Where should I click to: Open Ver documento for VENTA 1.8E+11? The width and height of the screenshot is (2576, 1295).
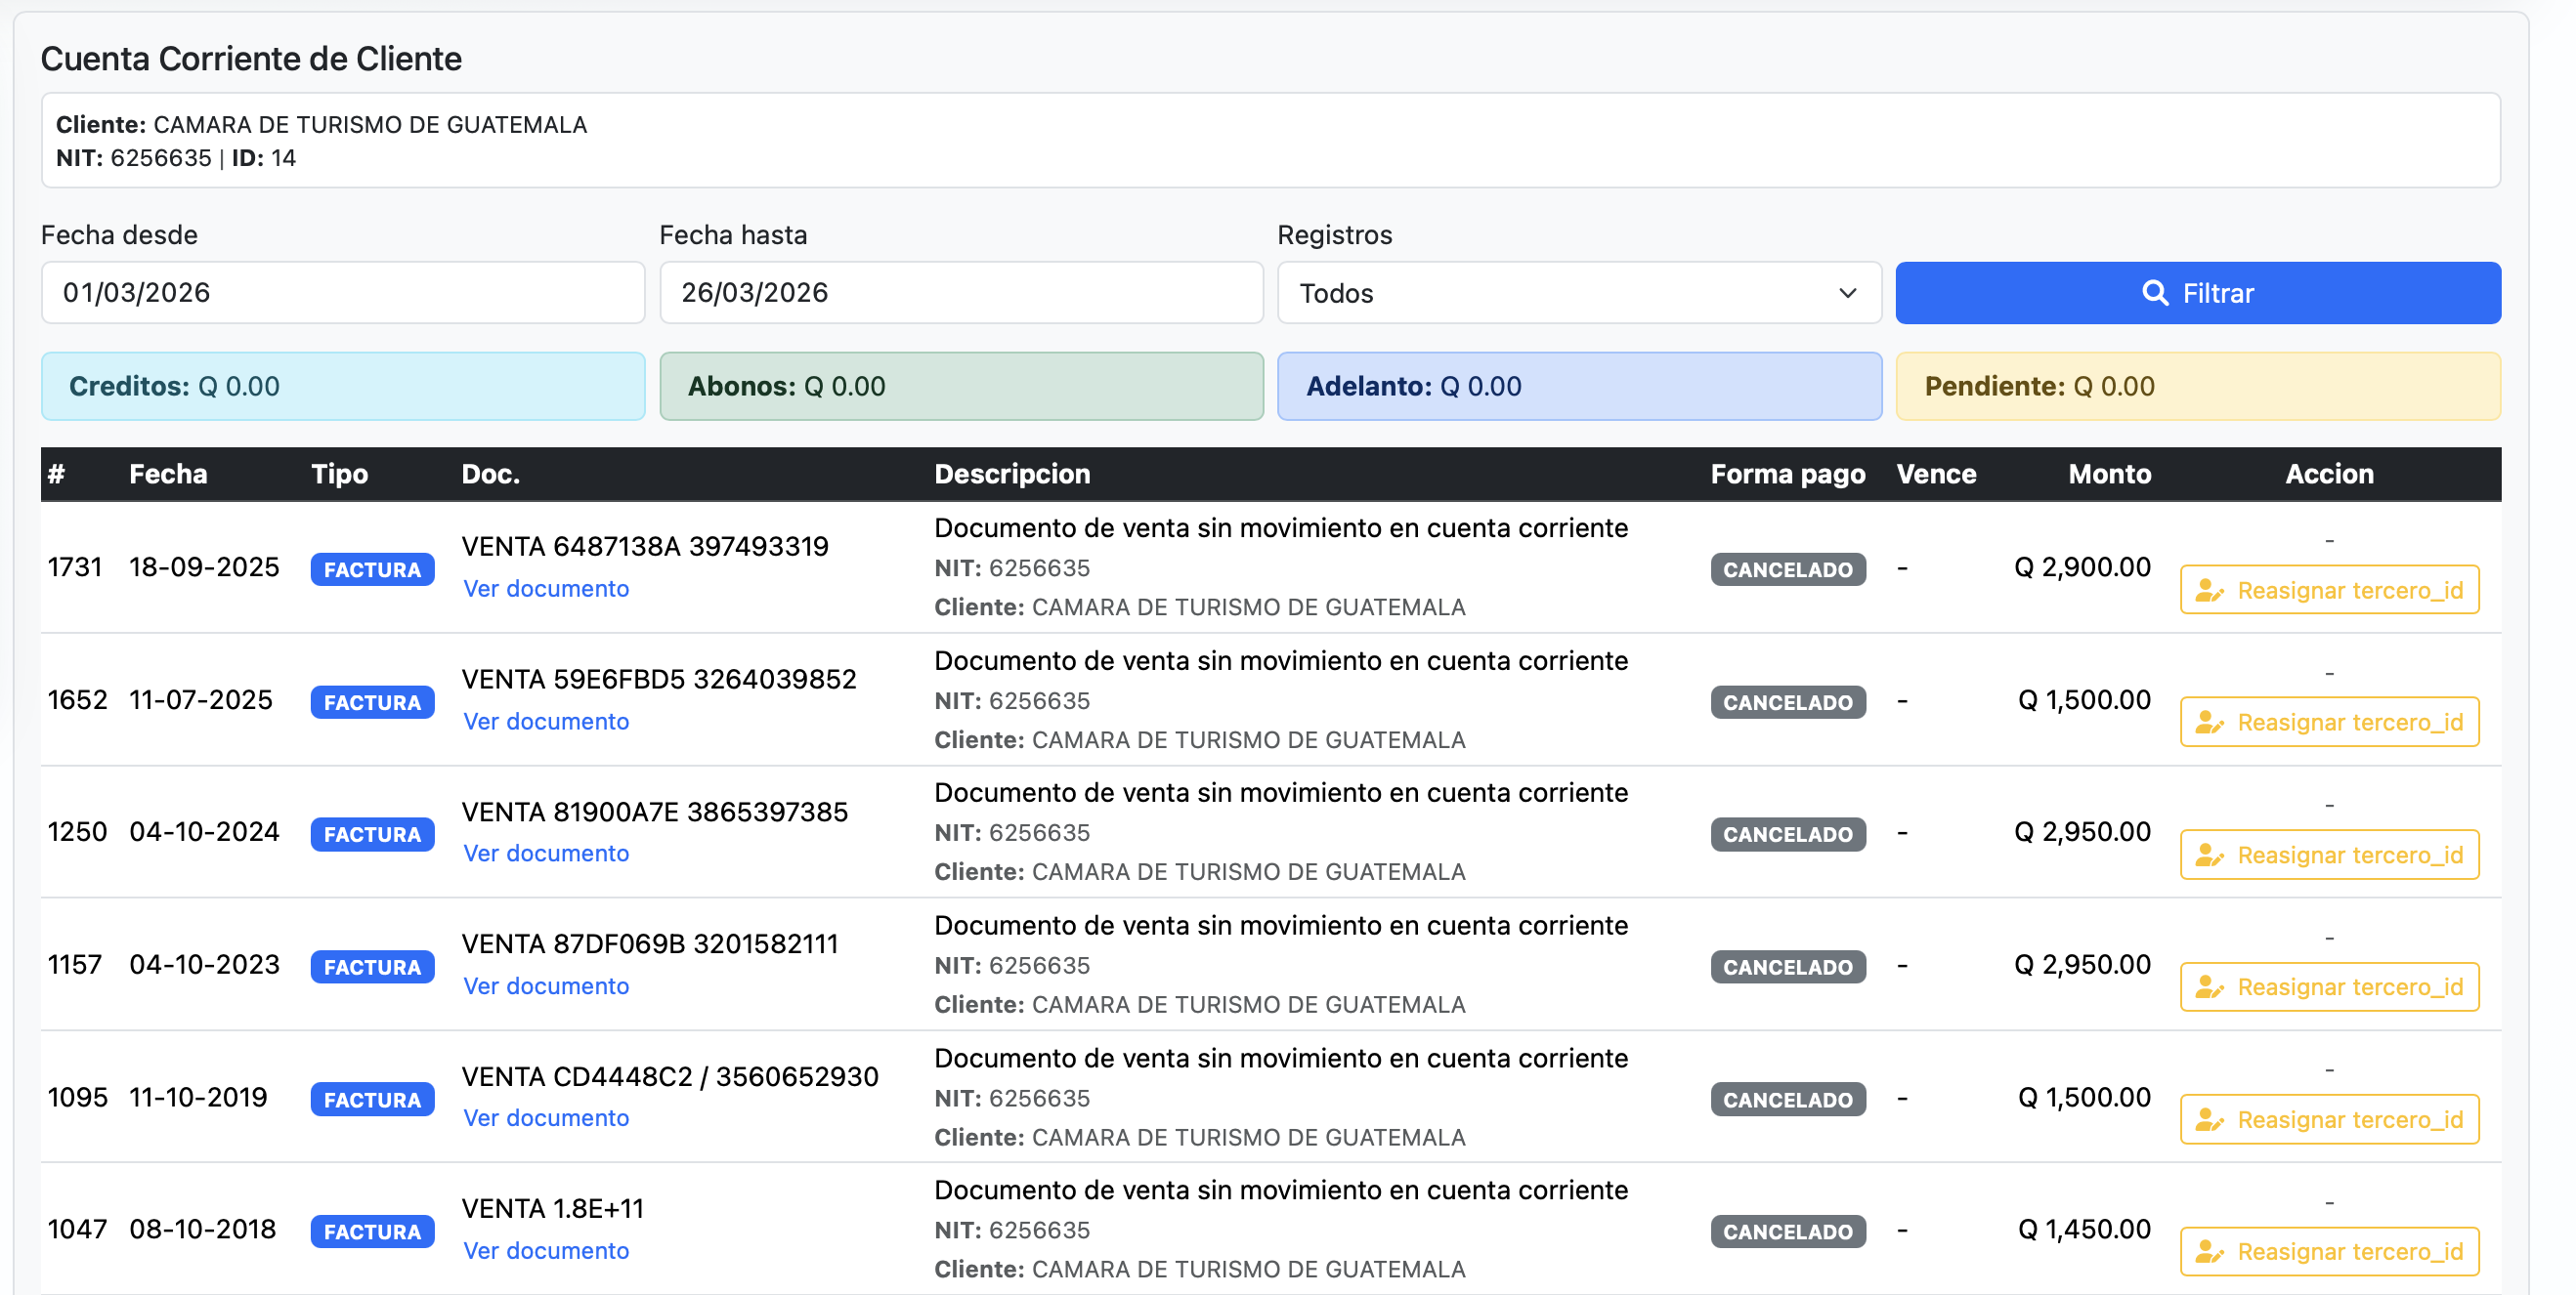pyautogui.click(x=546, y=1251)
